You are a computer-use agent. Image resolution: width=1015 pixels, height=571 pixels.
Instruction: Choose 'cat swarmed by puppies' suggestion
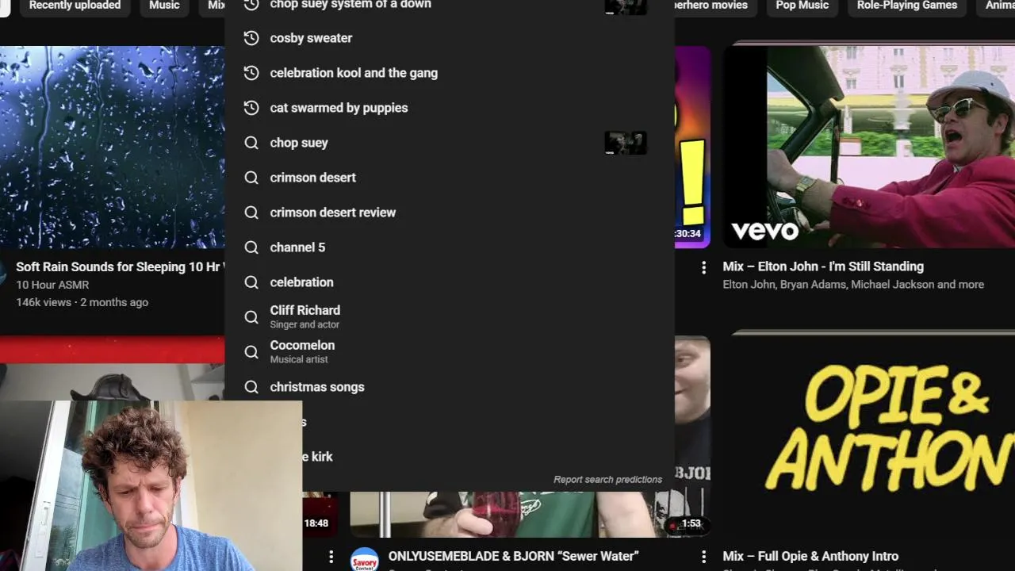[x=450, y=108]
